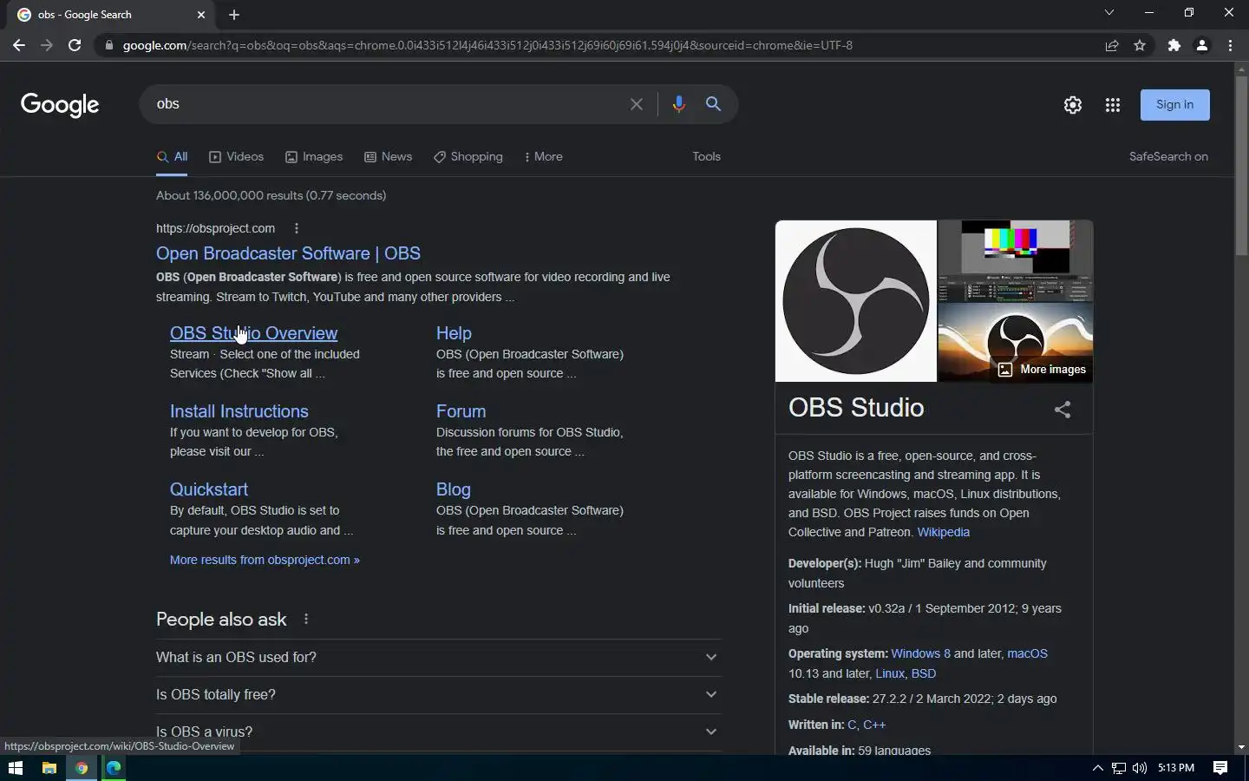1249x781 pixels.
Task: Open the Chrome three-dot menu
Action: (x=1230, y=45)
